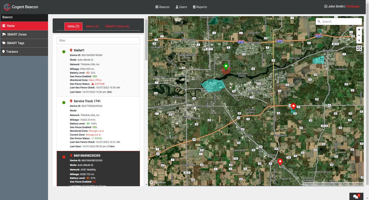
Task: Zoom in the map with plus button
Action: pos(359,30)
